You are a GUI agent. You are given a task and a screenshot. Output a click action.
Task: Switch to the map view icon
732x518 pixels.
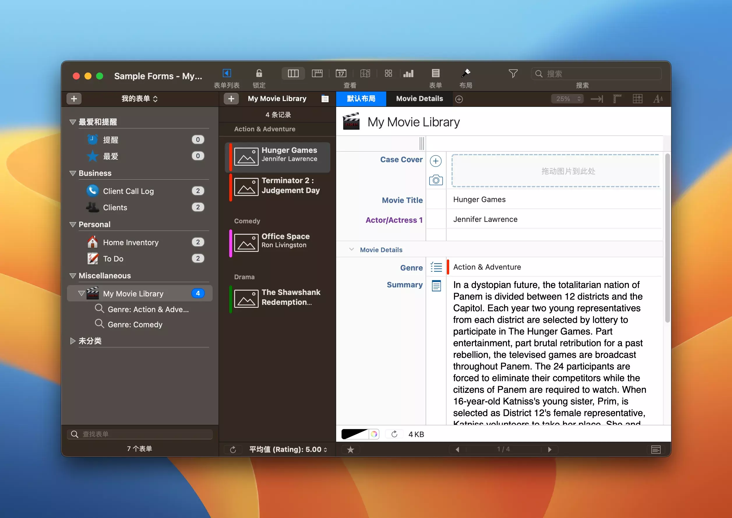click(x=365, y=74)
